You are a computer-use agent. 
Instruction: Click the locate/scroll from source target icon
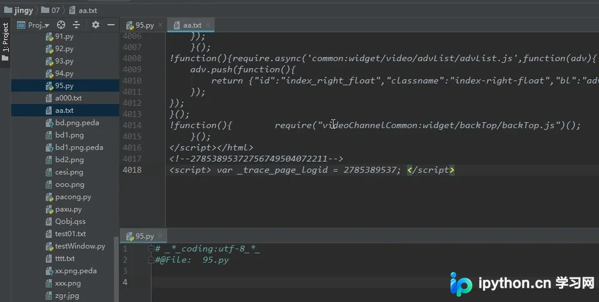point(60,25)
